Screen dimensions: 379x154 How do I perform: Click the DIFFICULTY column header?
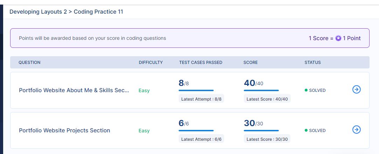click(151, 63)
